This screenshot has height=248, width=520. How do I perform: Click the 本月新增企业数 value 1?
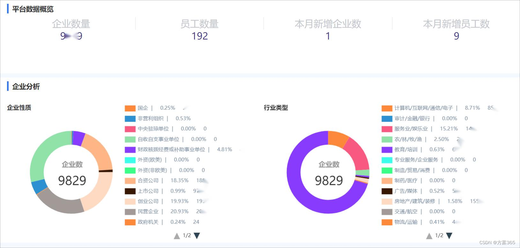[328, 36]
